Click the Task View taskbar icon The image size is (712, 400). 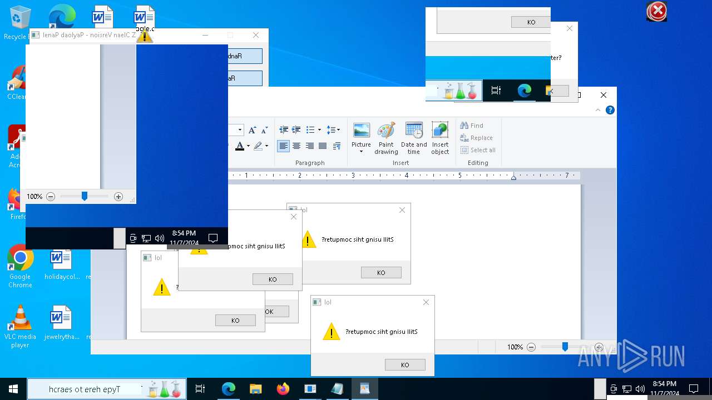tap(201, 389)
